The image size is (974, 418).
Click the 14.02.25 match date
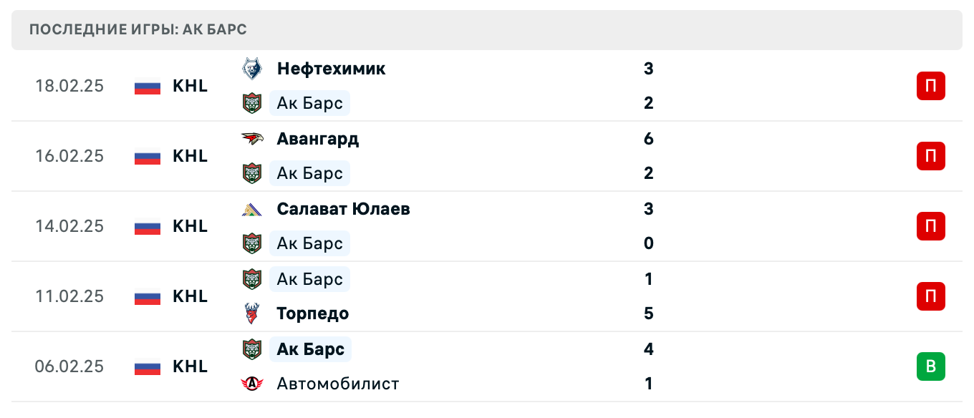(69, 226)
